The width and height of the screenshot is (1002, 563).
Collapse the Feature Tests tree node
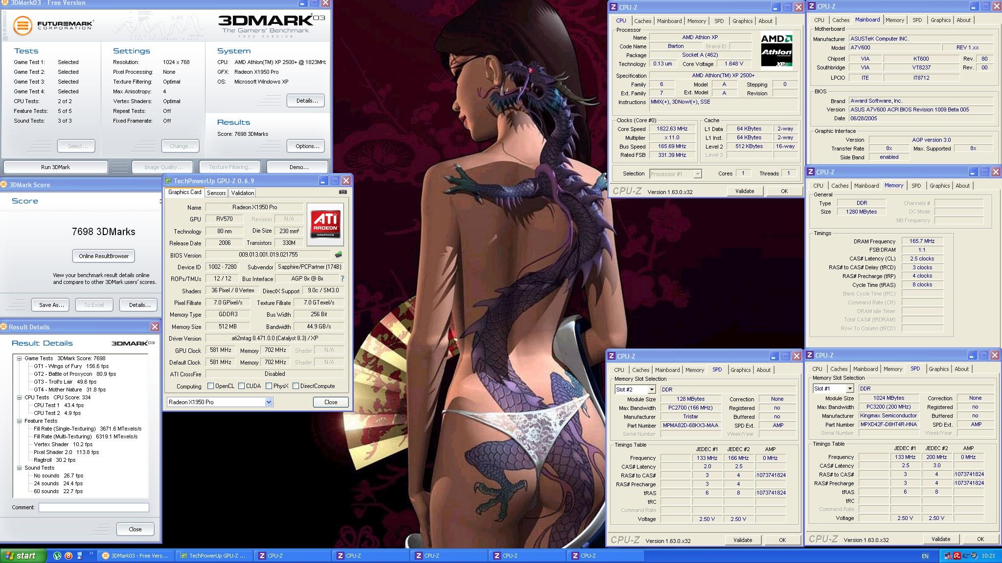[x=20, y=421]
